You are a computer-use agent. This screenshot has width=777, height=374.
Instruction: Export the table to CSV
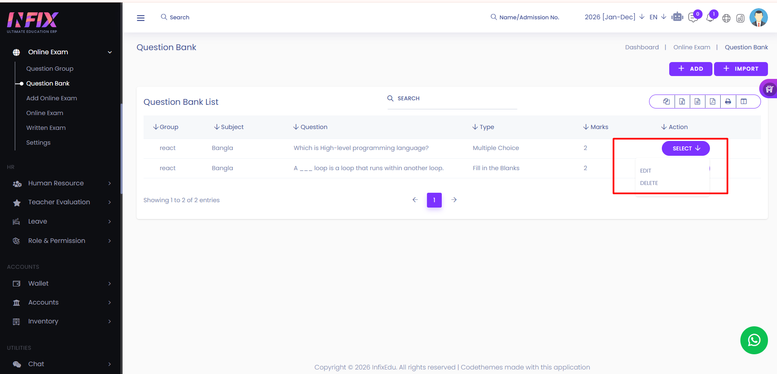click(x=697, y=102)
